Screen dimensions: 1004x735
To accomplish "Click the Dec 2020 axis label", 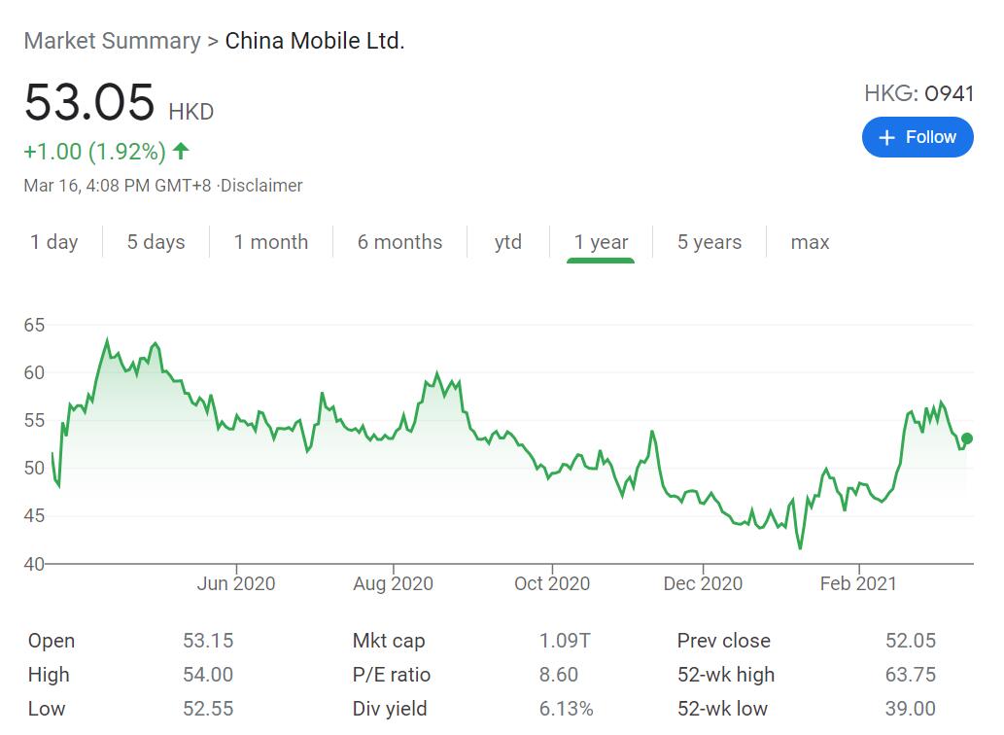I will click(x=703, y=583).
